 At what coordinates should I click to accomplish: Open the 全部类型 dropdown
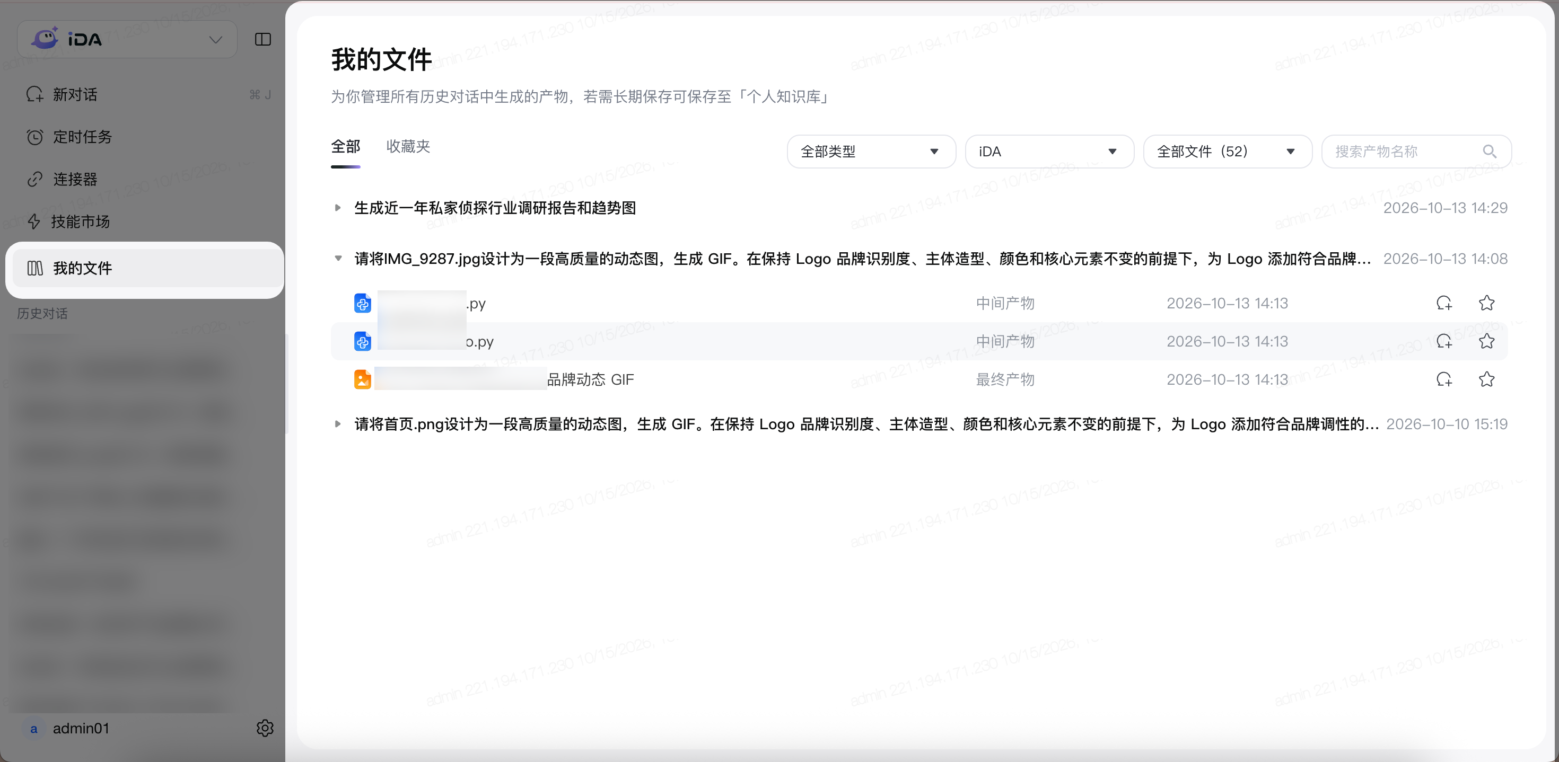(x=871, y=151)
